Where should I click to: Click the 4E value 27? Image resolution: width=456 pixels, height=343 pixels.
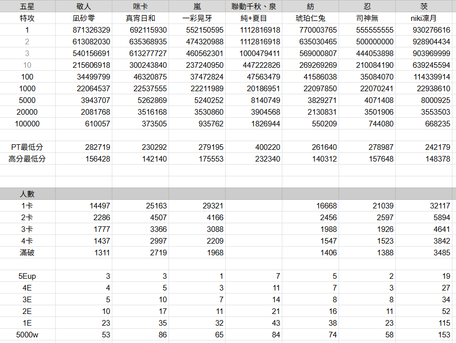coord(446,288)
